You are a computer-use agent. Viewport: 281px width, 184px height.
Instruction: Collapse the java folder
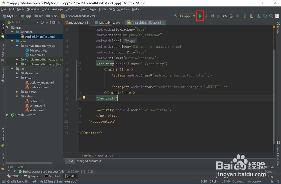[12, 41]
